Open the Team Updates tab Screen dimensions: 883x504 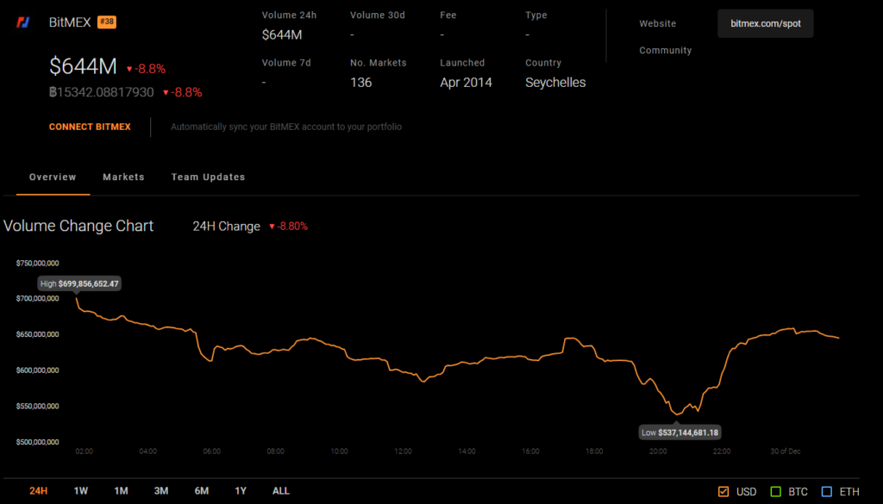tap(208, 177)
